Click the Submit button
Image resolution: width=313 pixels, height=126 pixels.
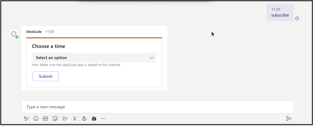tap(46, 76)
